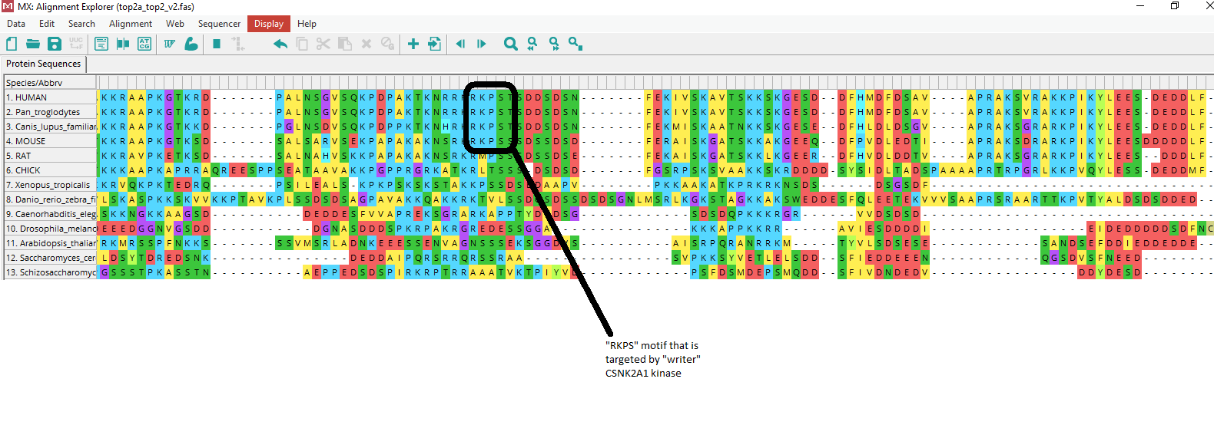
Task: Select the Danio rerio zebrafish row label
Action: coord(50,199)
